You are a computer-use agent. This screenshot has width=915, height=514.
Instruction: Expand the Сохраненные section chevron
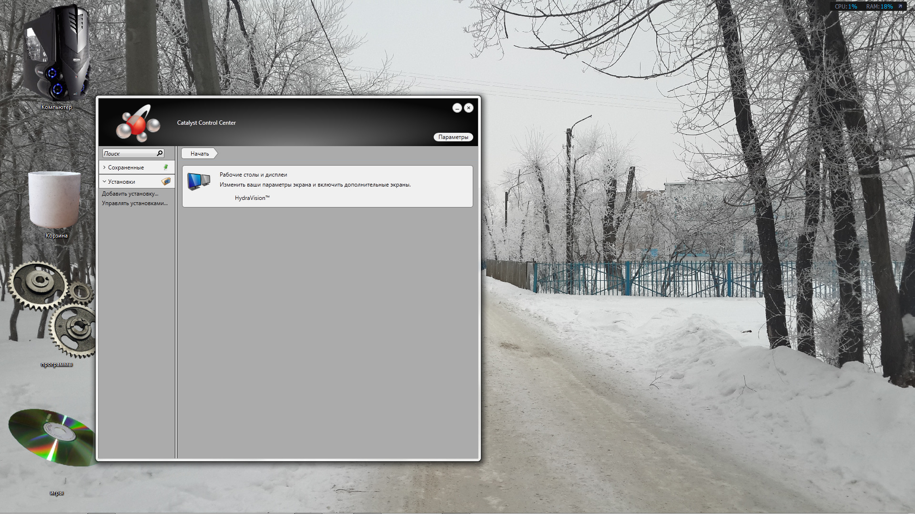click(x=104, y=167)
